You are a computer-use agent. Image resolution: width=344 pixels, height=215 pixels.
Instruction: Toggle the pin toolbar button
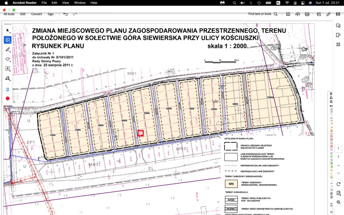(x=8, y=90)
